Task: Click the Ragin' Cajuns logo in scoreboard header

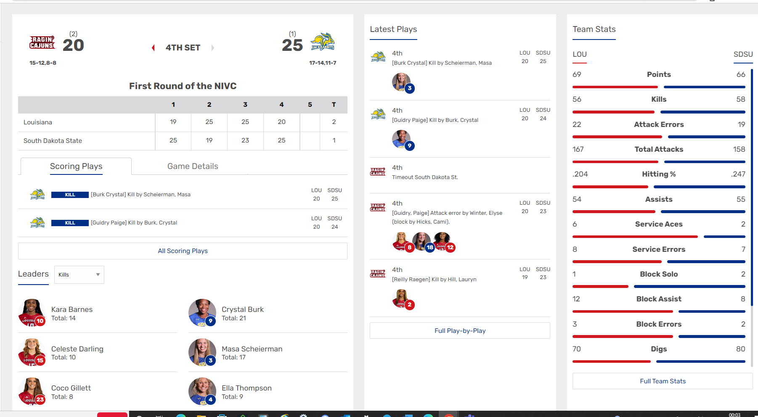Action: pos(42,42)
